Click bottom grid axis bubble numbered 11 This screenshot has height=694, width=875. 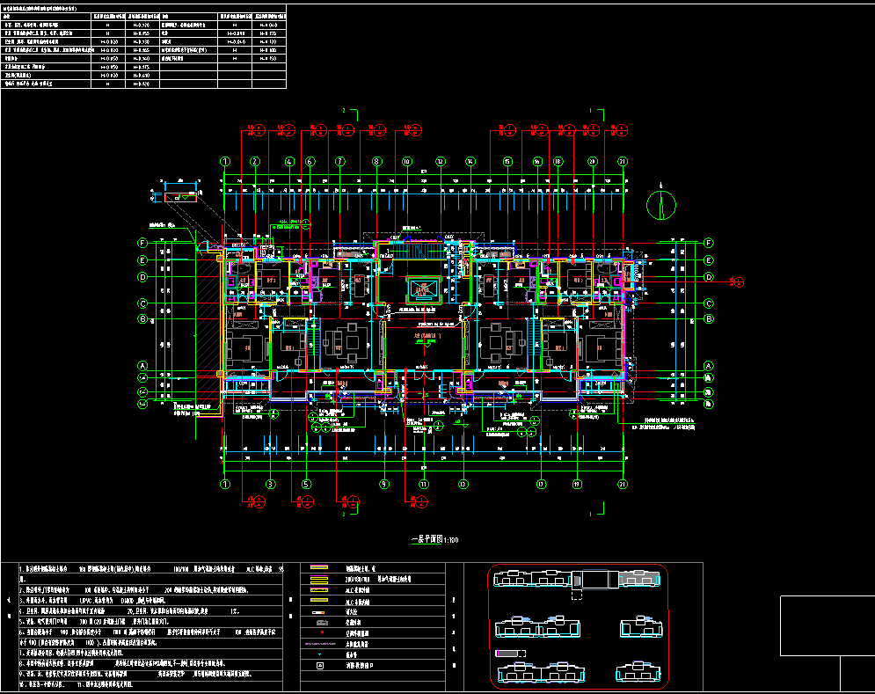coord(423,484)
